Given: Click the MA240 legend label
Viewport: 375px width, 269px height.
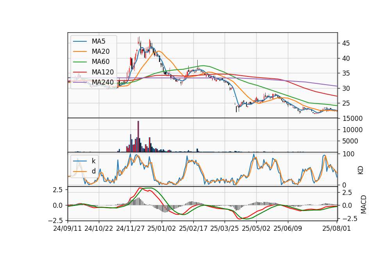Looking at the screenshot, I should (x=103, y=82).
